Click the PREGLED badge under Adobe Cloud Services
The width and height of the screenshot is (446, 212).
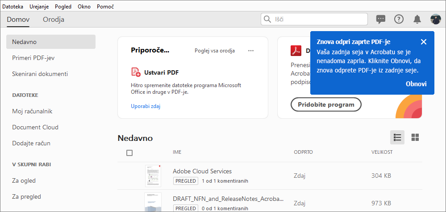tap(186, 181)
